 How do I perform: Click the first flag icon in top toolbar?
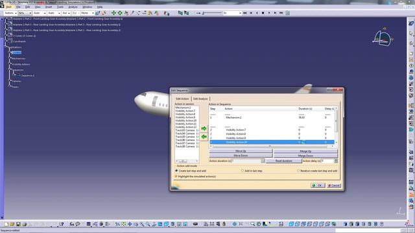180,13
